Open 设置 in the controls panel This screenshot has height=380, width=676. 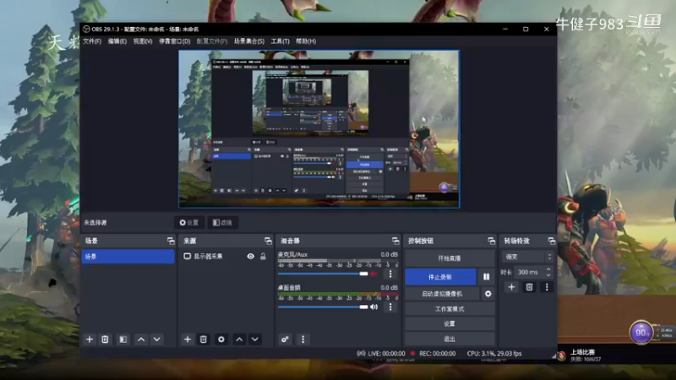[x=450, y=323]
